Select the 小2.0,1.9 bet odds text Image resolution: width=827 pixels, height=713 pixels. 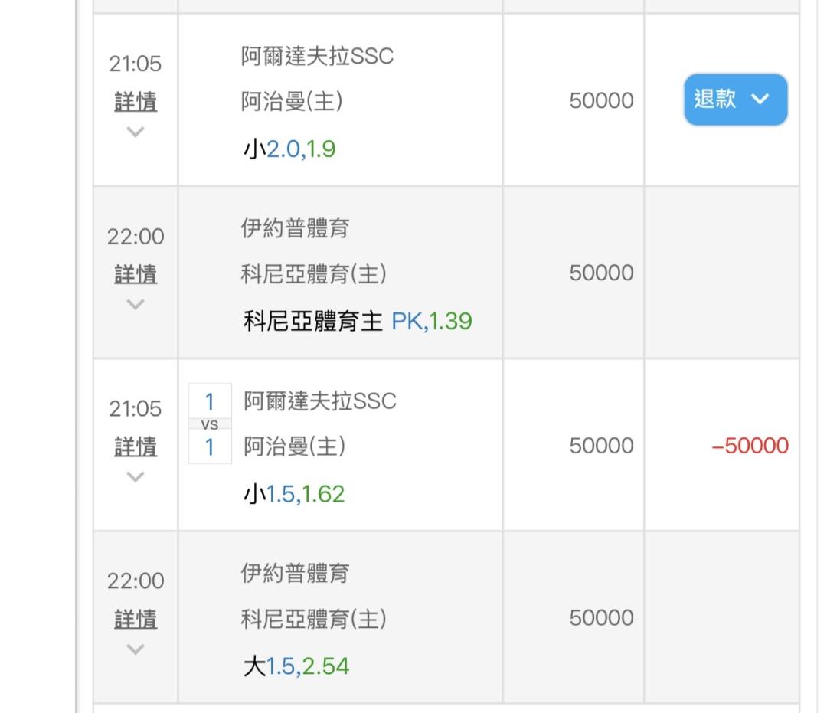pos(289,149)
